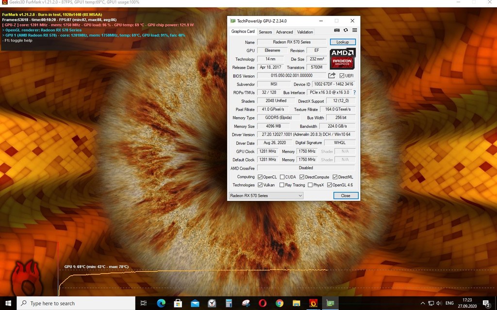Click the BIOS Version field
Screen dimensions: 497x310
pyautogui.click(x=292, y=75)
